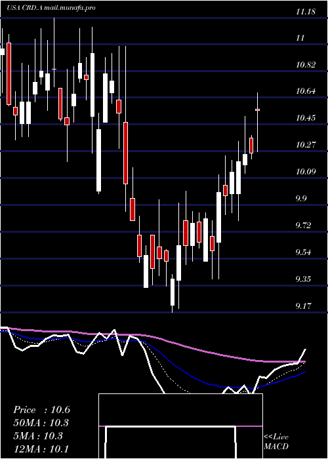
Task: Click the 9.72 price axis label
Action: 303,226
